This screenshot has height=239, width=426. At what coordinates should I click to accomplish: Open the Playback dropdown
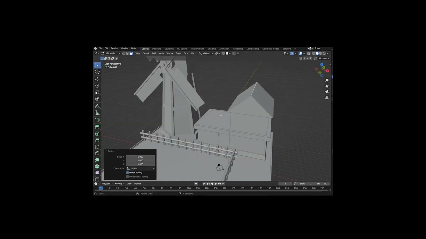click(107, 184)
